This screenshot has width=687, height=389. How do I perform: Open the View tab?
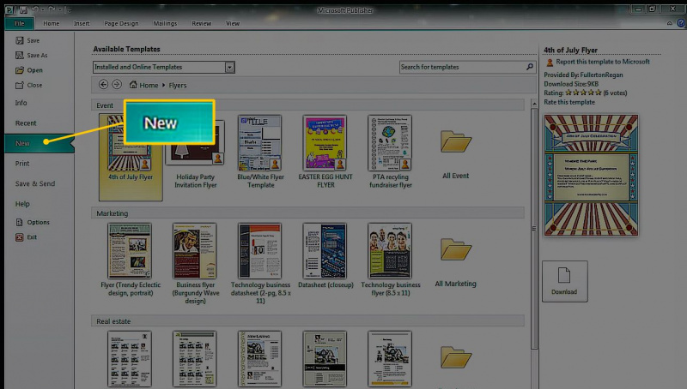click(233, 23)
